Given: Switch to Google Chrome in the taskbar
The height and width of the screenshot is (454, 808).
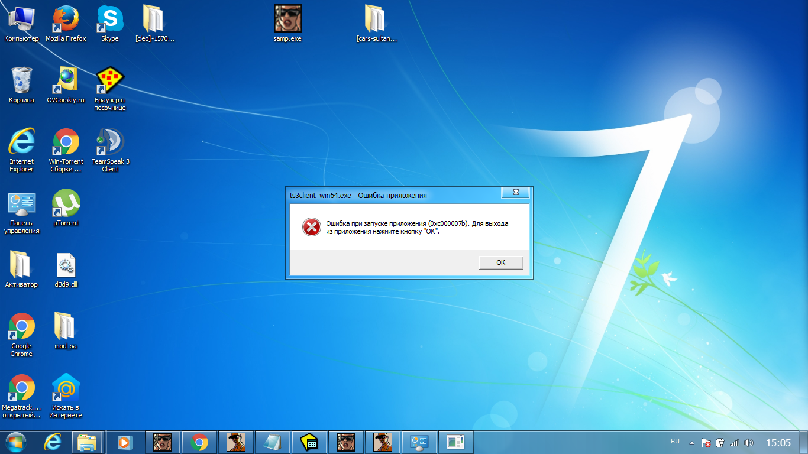Looking at the screenshot, I should 199,442.
